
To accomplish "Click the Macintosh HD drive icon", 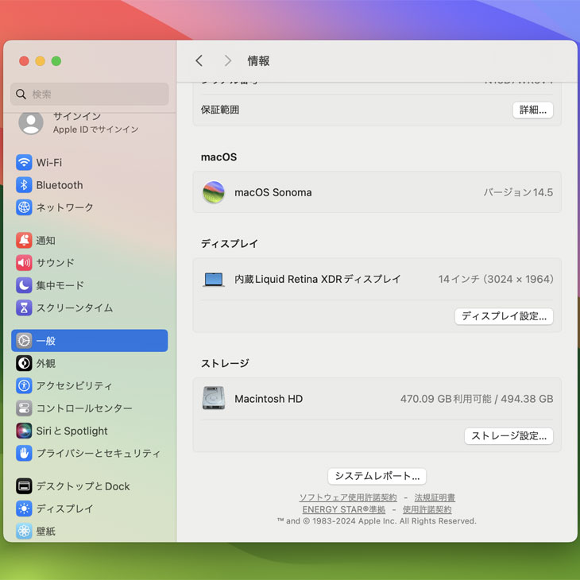I will point(214,398).
